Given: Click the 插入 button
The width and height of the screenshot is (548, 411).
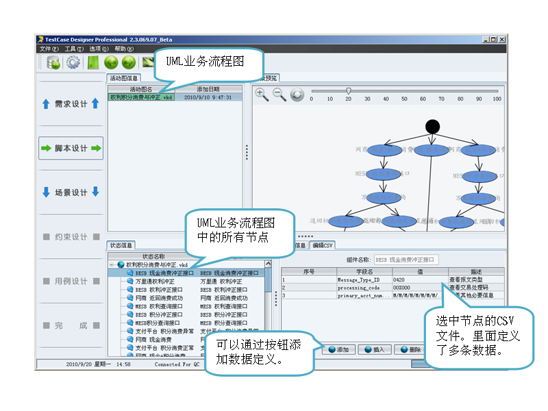Looking at the screenshot, I should pos(374,349).
